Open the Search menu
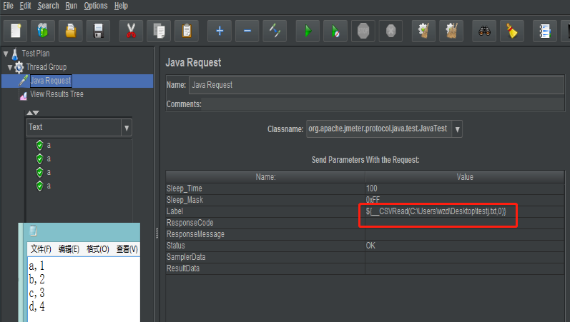 pos(48,6)
